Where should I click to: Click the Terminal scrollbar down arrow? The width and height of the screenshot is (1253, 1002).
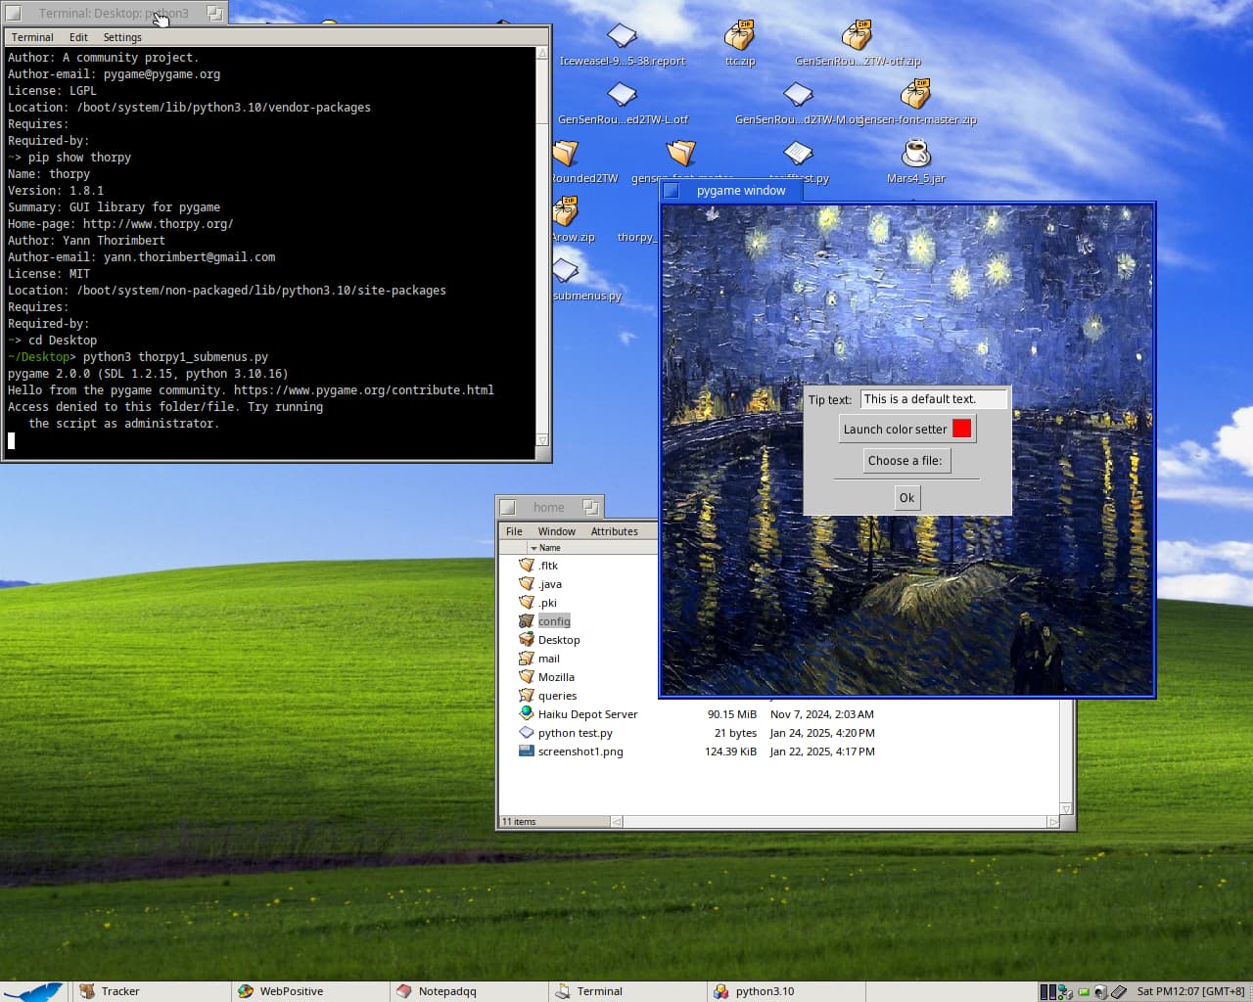click(542, 440)
